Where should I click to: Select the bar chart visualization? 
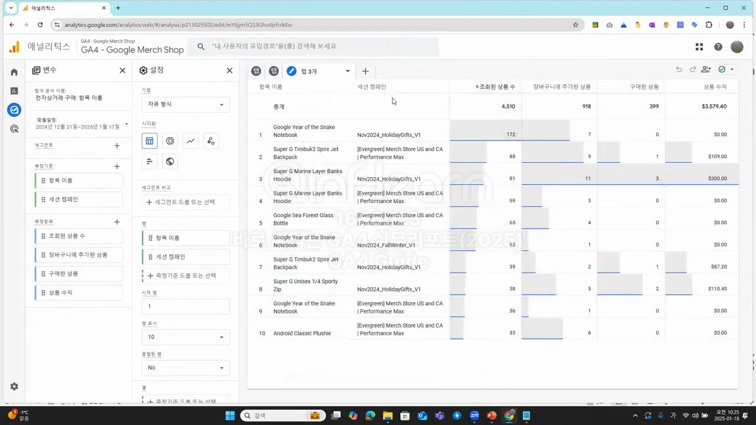point(149,161)
